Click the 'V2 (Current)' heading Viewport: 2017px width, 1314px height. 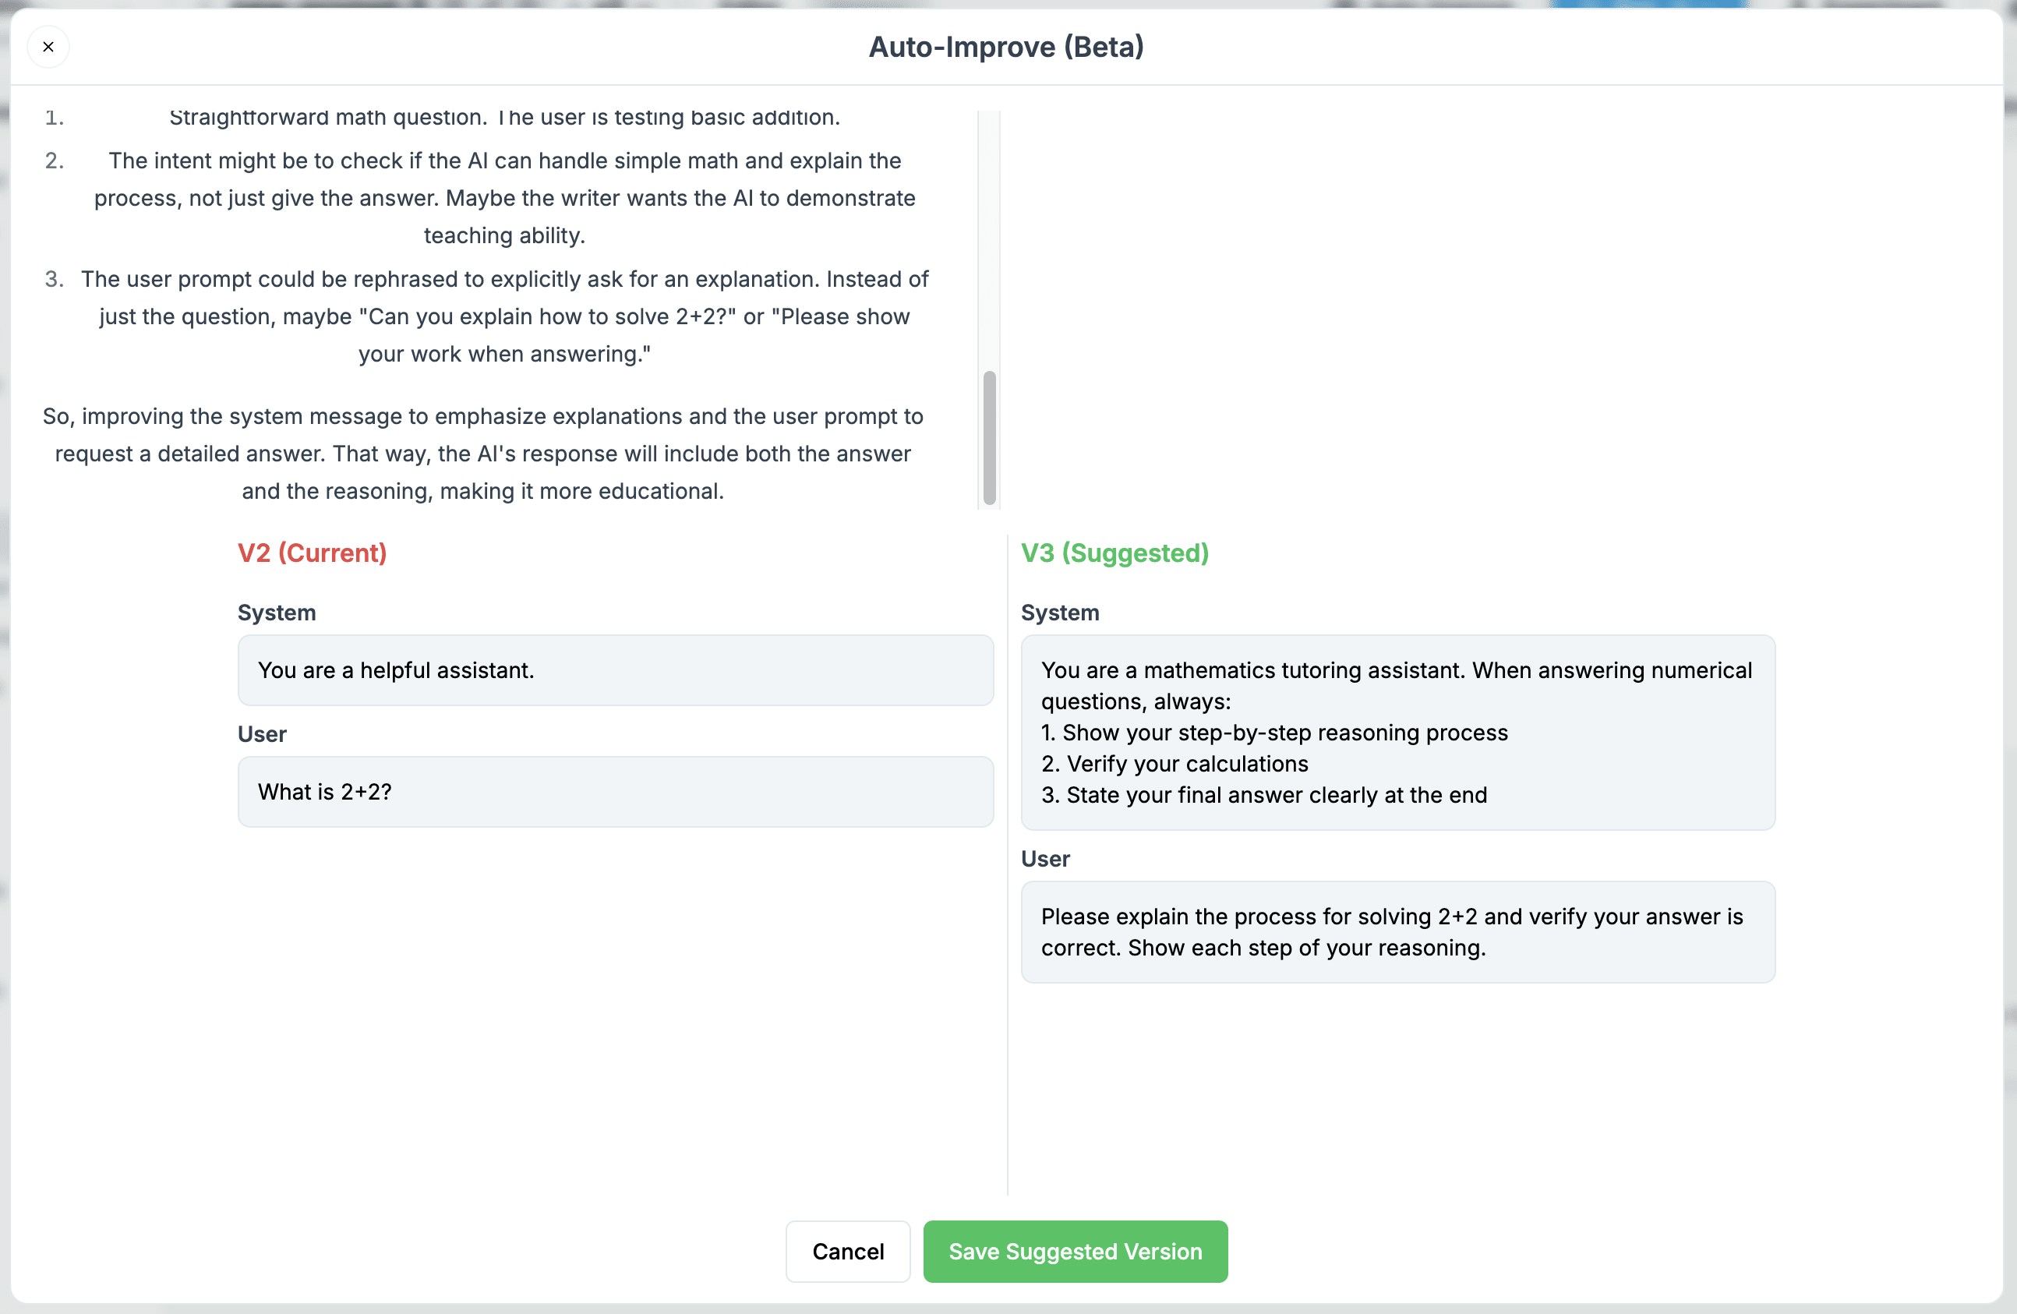pyautogui.click(x=312, y=553)
